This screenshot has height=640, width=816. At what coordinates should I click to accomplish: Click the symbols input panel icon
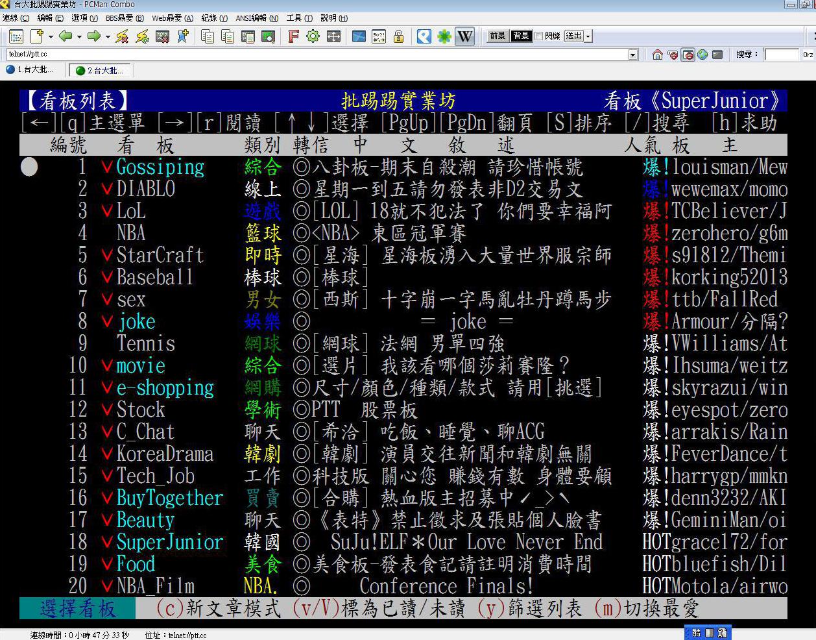[379, 36]
